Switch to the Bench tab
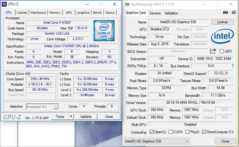This screenshot has height=147, width=239. [97, 13]
